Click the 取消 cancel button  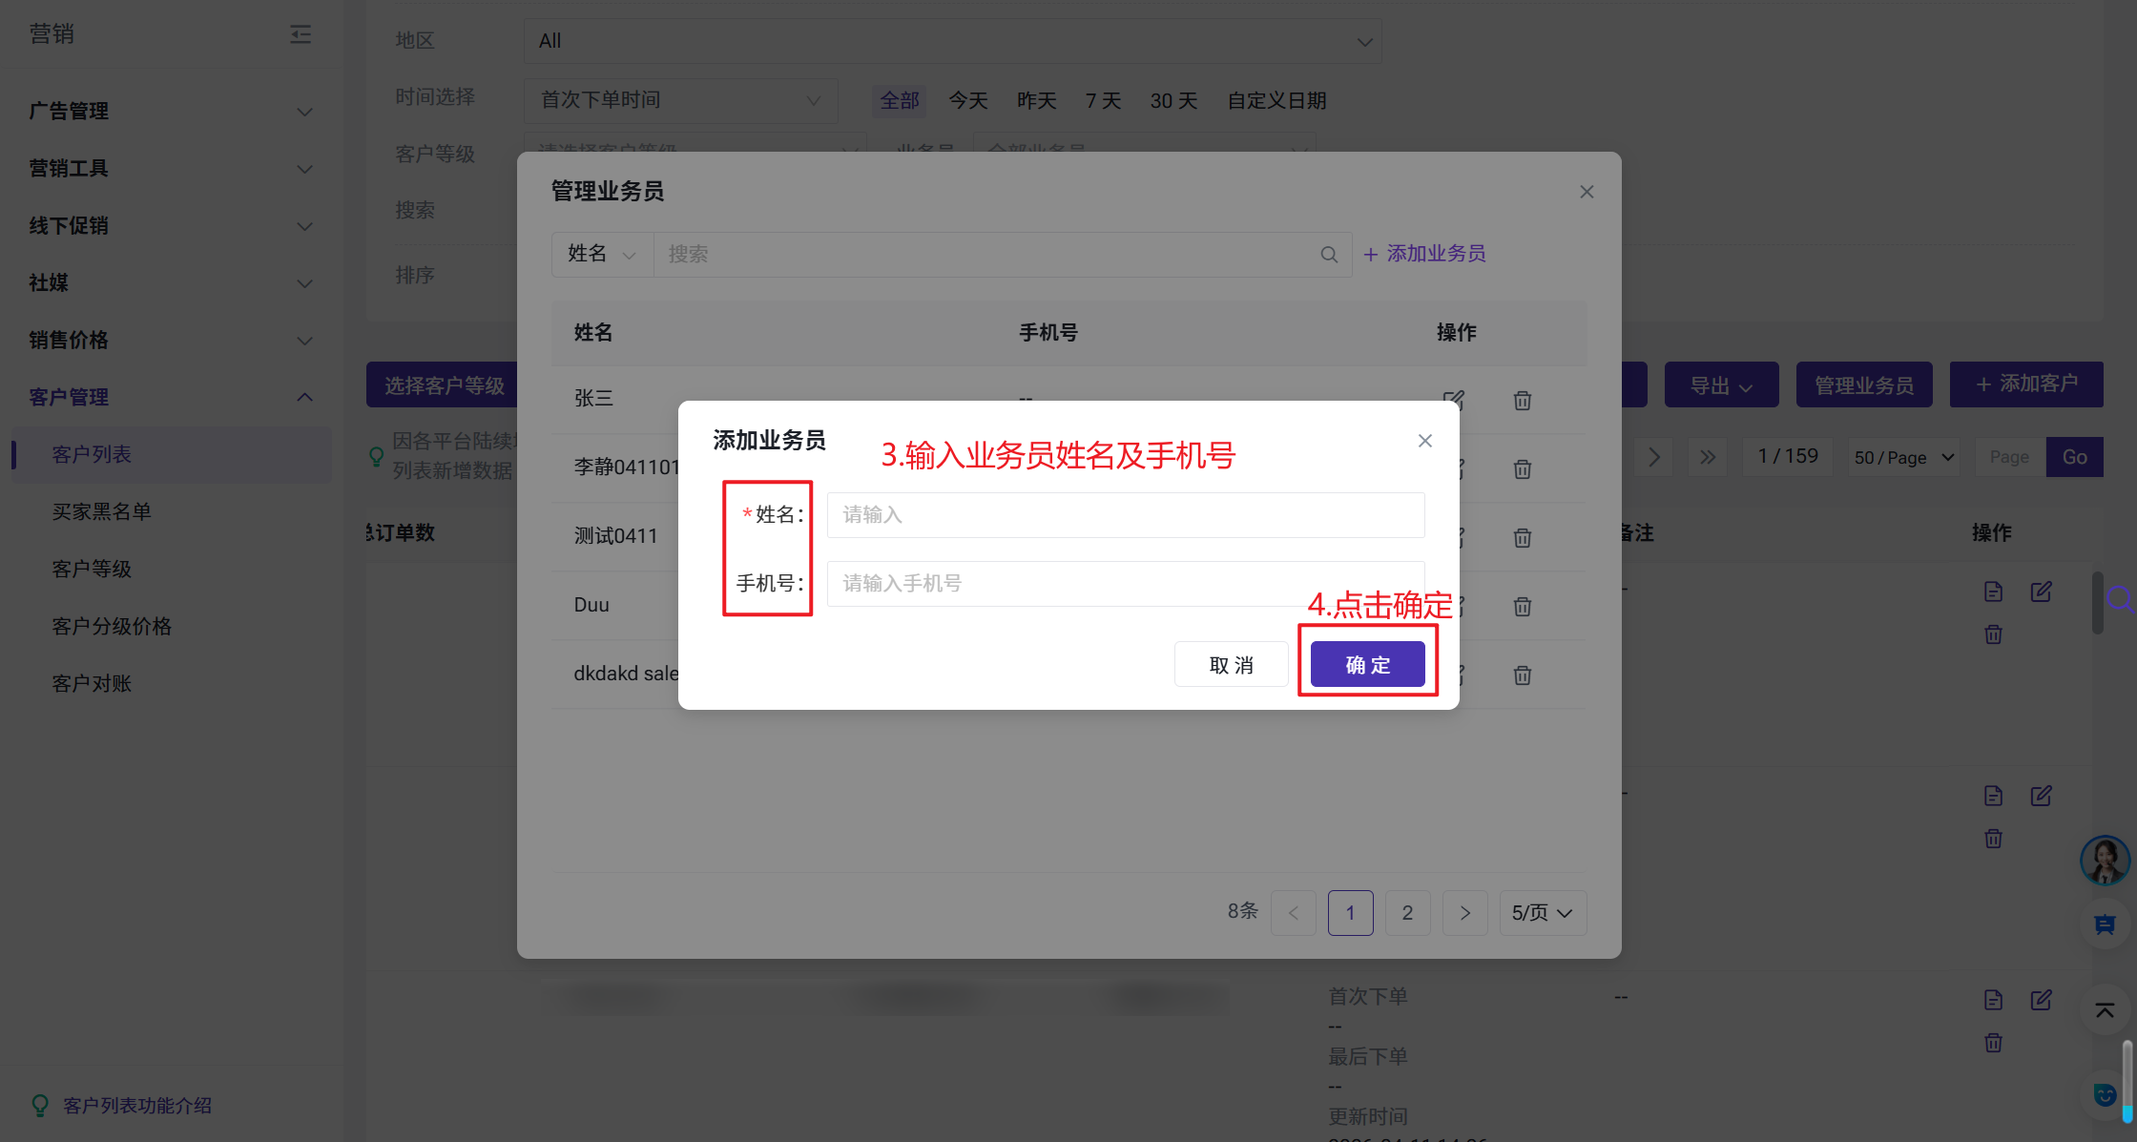(1231, 665)
